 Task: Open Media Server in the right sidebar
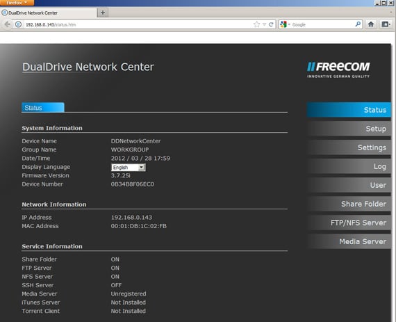coord(349,241)
